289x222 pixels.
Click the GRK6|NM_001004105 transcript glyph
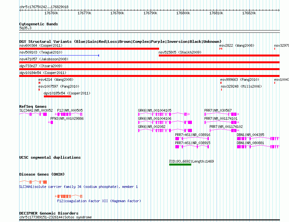tap(164, 114)
